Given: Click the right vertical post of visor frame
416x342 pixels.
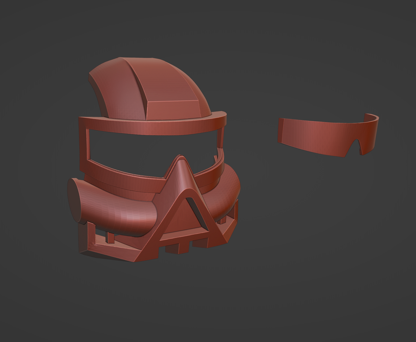Looking at the screenshot, I should (222, 142).
